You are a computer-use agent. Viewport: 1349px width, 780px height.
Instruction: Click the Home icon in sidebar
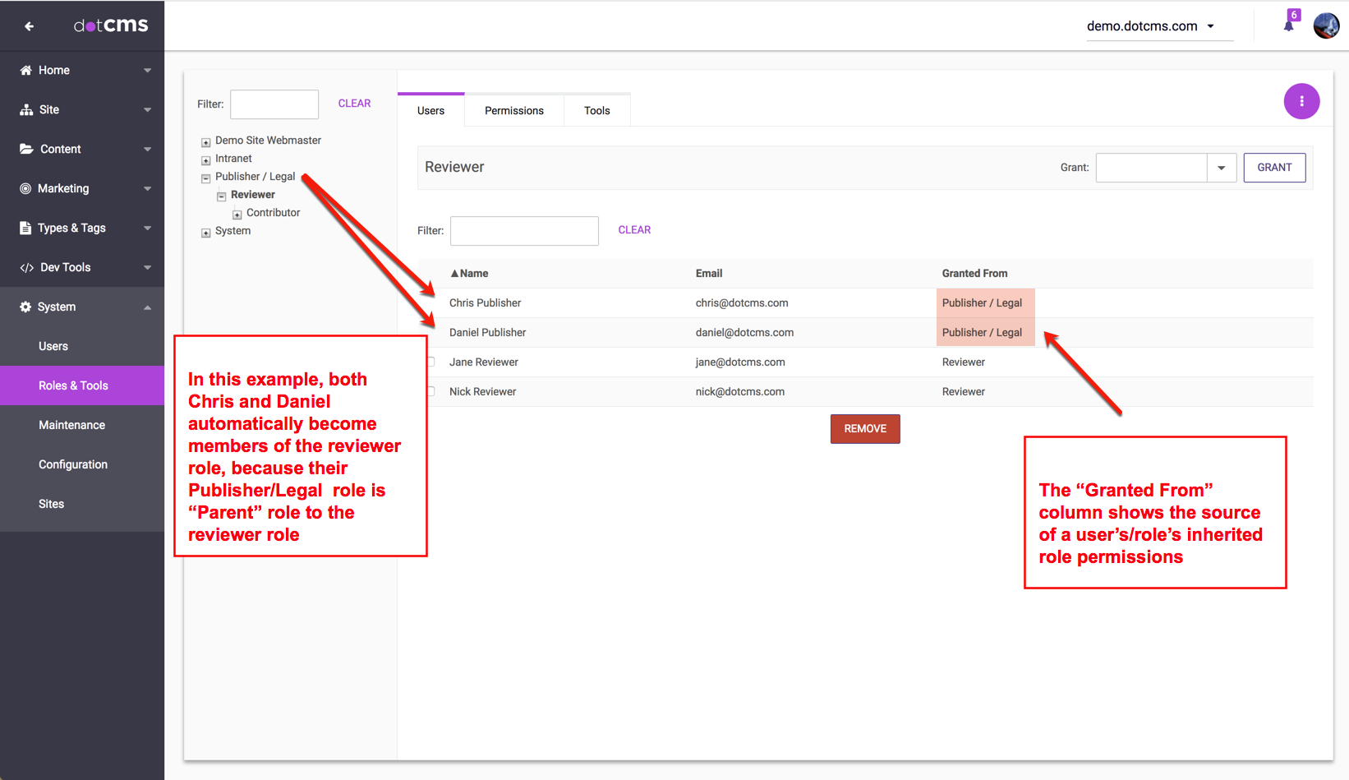click(26, 70)
